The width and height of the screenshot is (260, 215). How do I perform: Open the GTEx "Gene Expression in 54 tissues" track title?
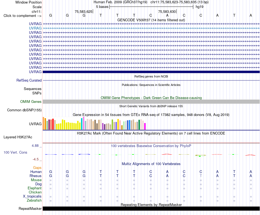151,115
